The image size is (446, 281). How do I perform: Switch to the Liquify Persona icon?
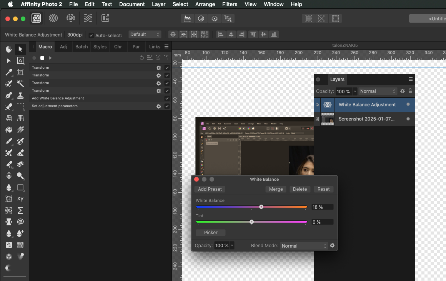[x=53, y=18]
